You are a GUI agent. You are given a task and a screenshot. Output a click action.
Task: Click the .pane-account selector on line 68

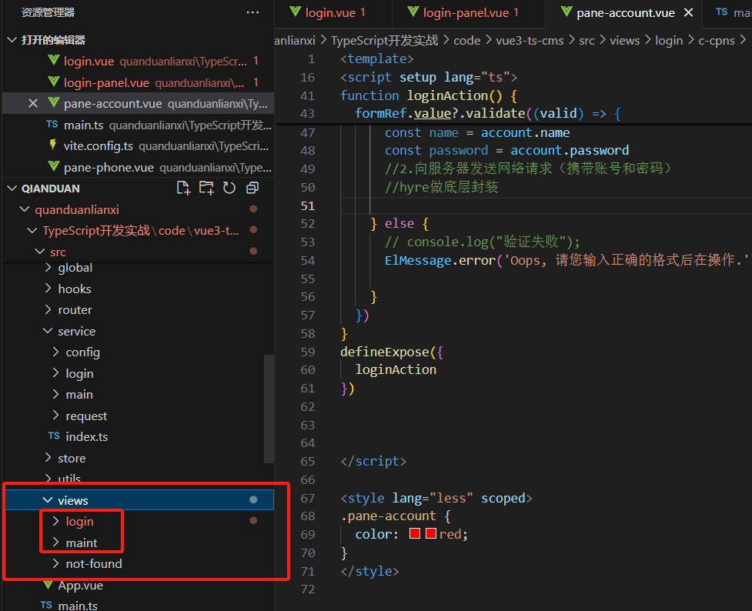[388, 516]
